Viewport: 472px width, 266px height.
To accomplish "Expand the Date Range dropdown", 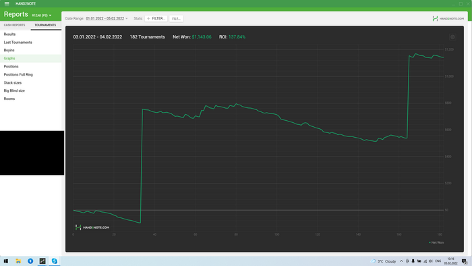I will (107, 18).
